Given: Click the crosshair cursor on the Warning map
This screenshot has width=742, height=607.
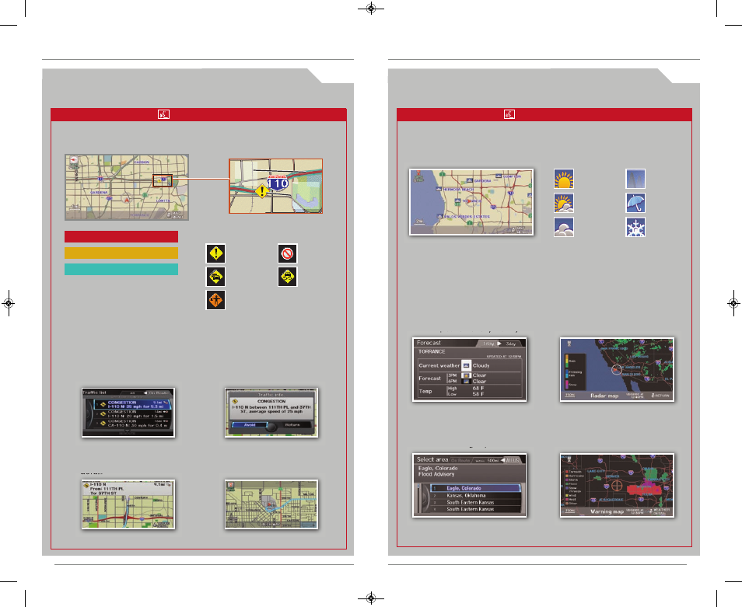Looking at the screenshot, I should click(x=616, y=485).
